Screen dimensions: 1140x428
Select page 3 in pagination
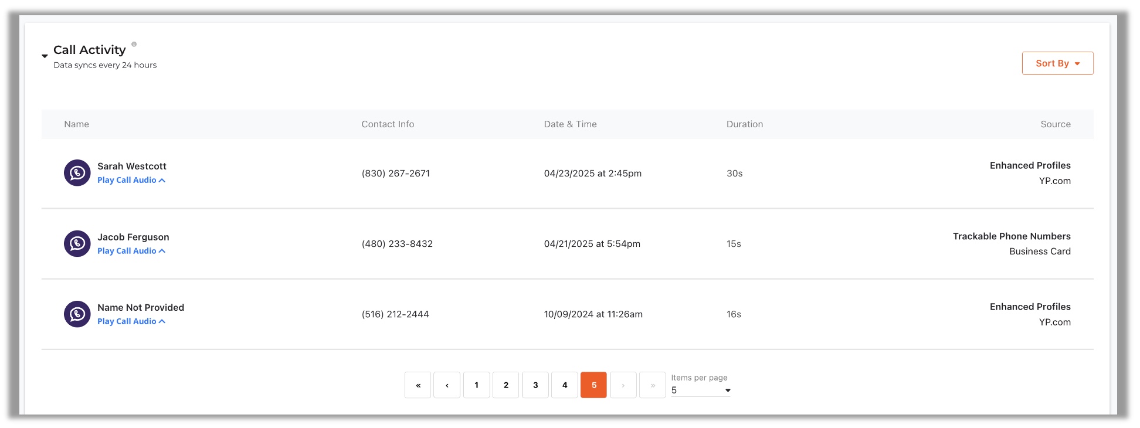pyautogui.click(x=535, y=385)
